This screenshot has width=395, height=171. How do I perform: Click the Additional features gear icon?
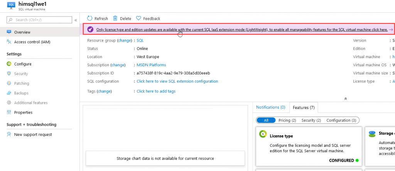click(9, 102)
